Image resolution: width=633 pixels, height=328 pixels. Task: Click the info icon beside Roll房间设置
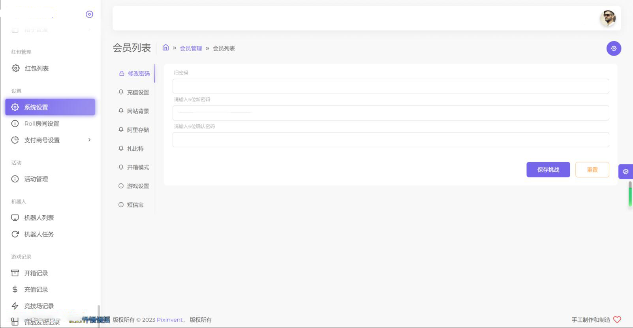coord(15,123)
